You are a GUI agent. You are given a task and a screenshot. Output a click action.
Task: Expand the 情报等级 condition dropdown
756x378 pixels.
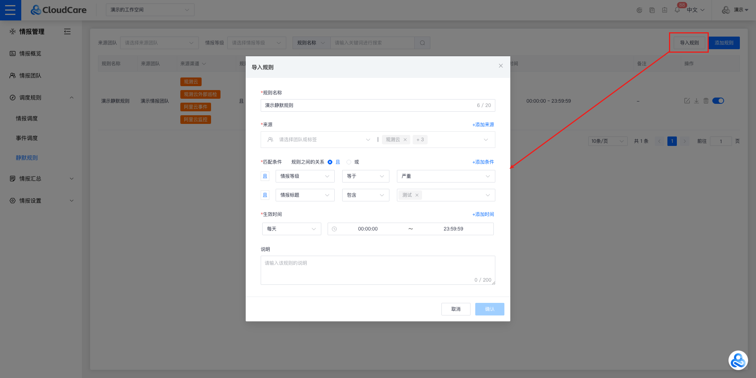[305, 176]
